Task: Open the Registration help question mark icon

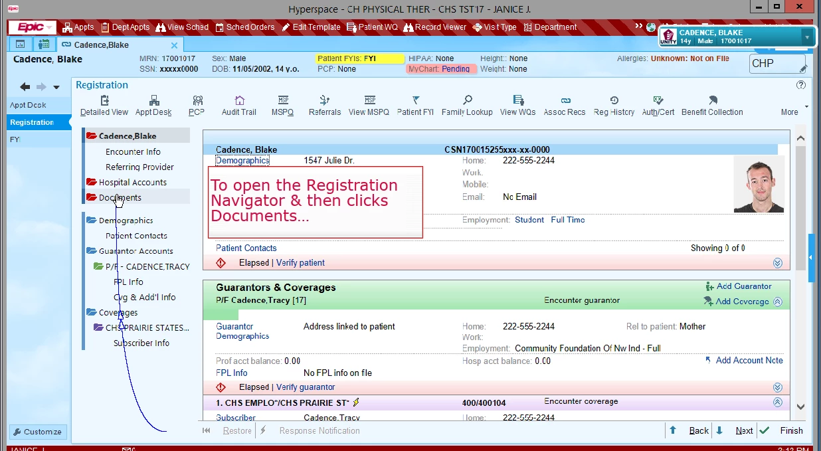Action: pos(801,85)
